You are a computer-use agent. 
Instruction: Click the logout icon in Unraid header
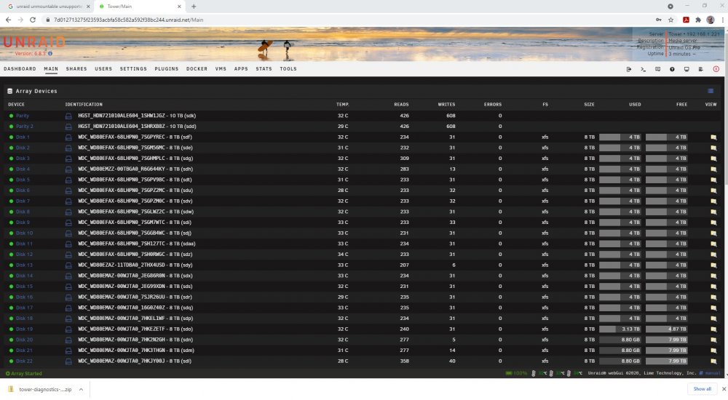click(x=629, y=69)
